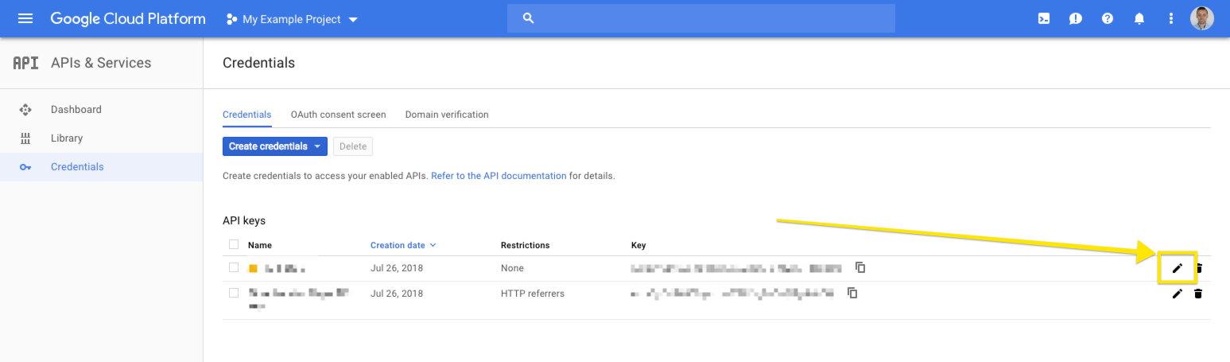Image resolution: width=1230 pixels, height=362 pixels.
Task: Switch to the Credentials tab
Action: coord(247,115)
